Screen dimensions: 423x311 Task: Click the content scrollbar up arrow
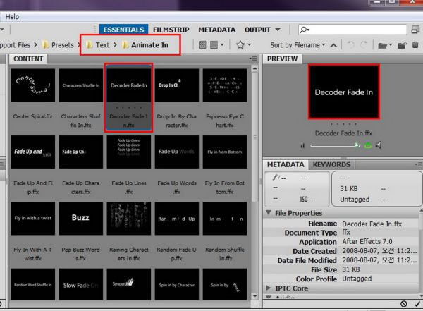(255, 69)
